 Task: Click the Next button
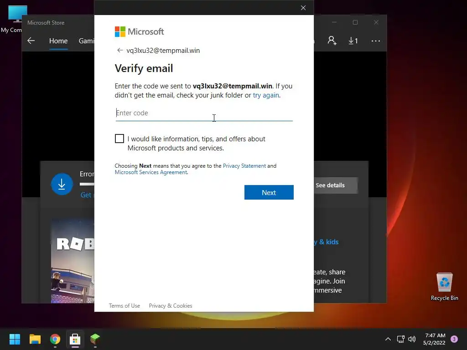coord(269,192)
